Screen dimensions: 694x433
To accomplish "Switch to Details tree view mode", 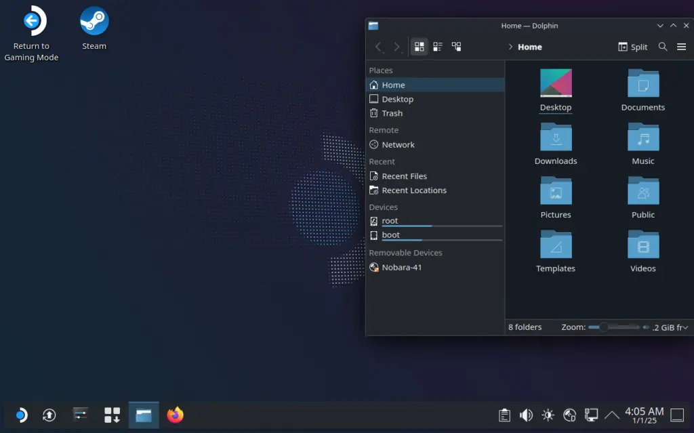I will click(457, 47).
